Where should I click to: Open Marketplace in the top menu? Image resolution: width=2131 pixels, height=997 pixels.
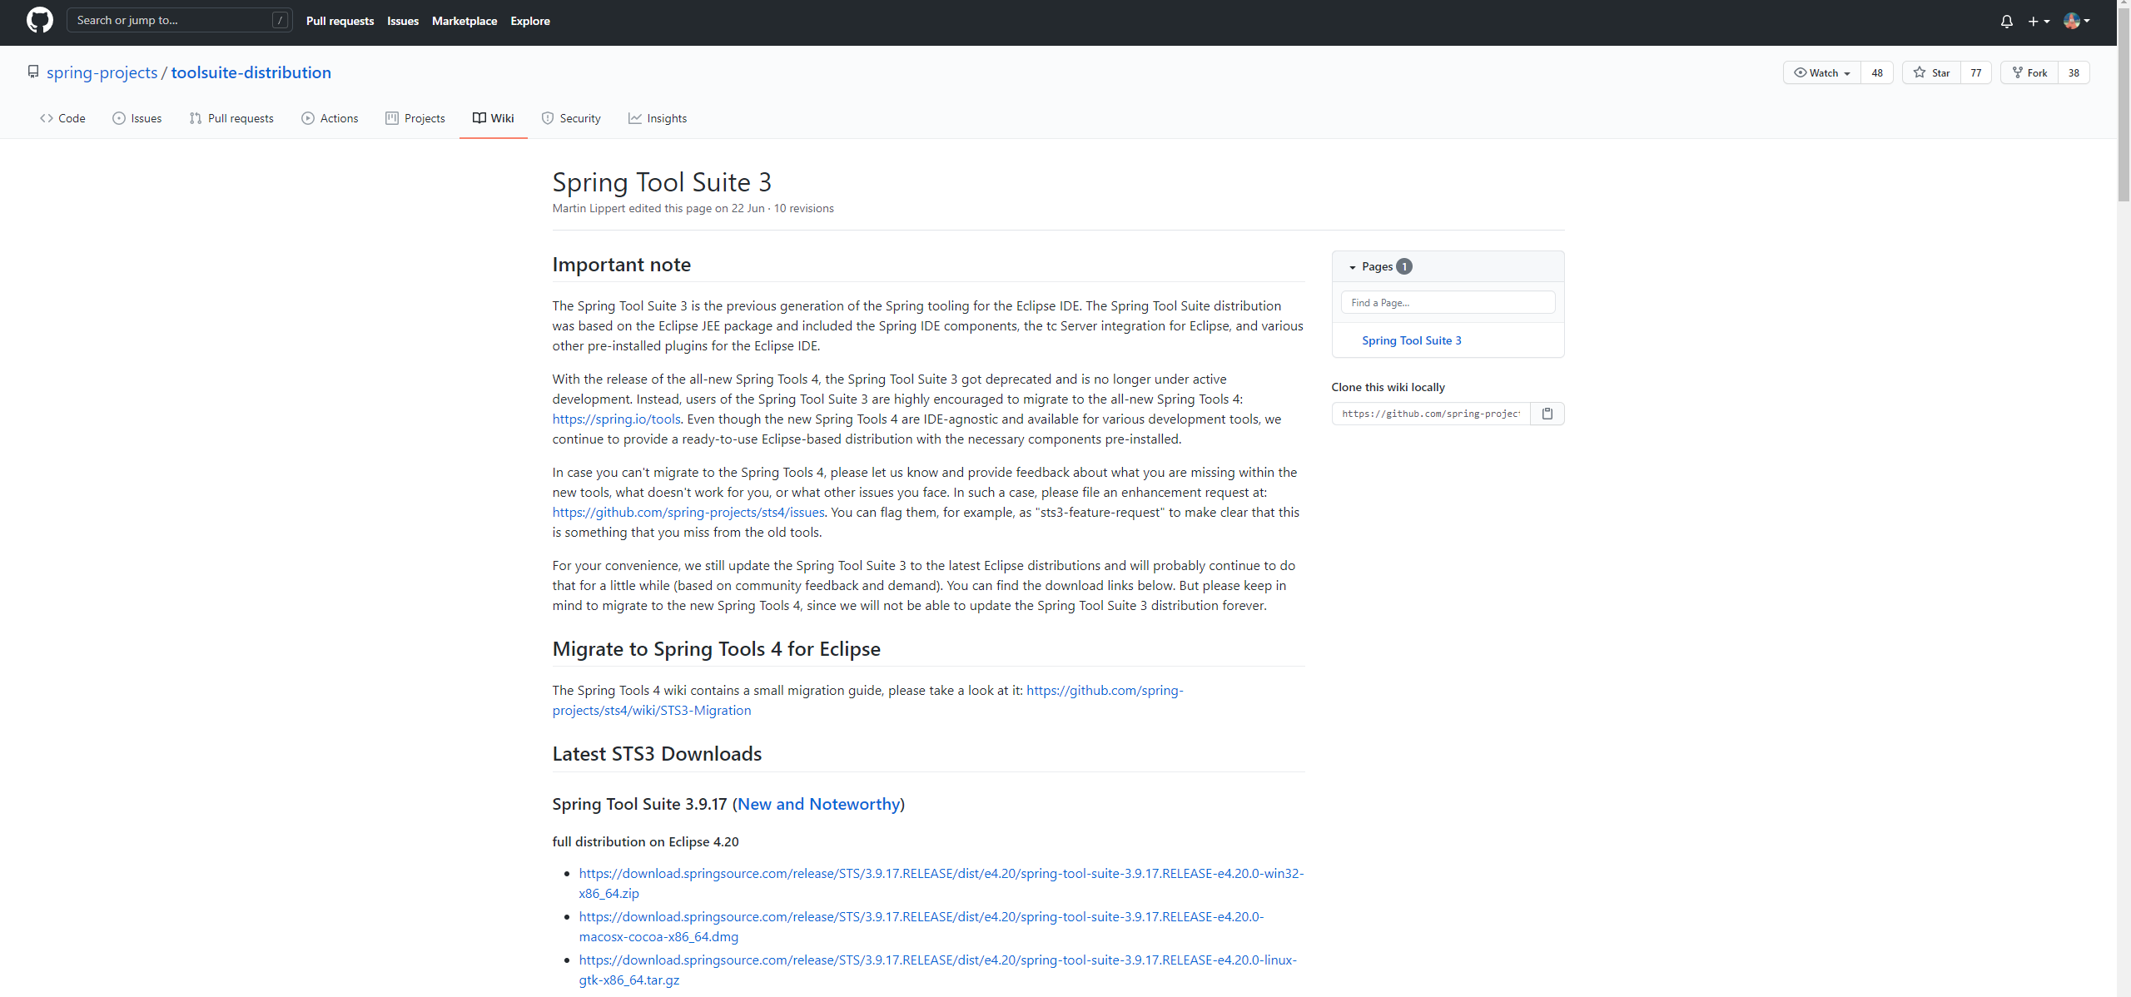464,21
